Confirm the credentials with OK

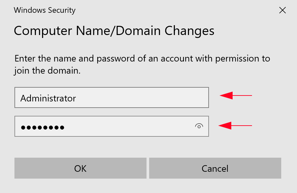coord(80,168)
